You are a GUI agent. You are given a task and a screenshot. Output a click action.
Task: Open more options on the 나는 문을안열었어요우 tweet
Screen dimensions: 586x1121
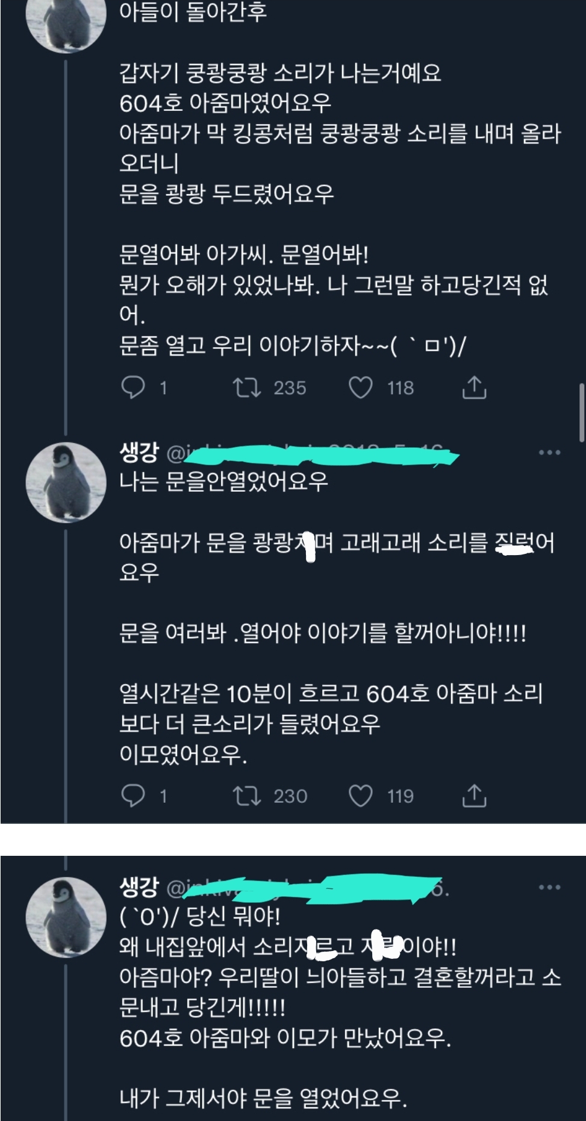click(549, 452)
